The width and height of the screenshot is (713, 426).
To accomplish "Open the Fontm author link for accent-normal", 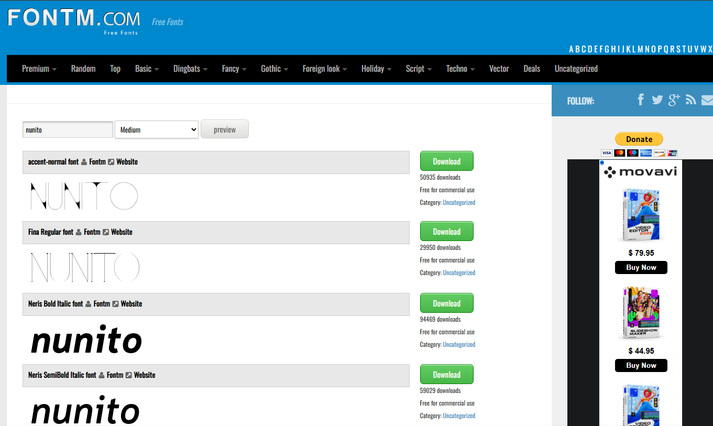I will [97, 162].
